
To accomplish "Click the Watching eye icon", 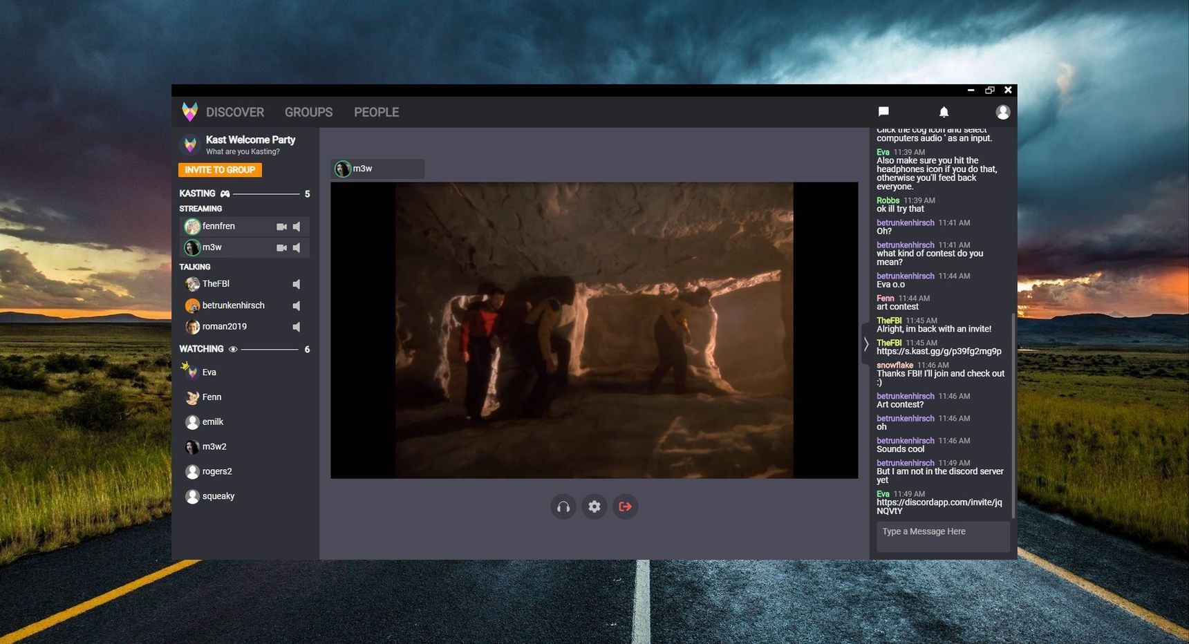I will (233, 350).
